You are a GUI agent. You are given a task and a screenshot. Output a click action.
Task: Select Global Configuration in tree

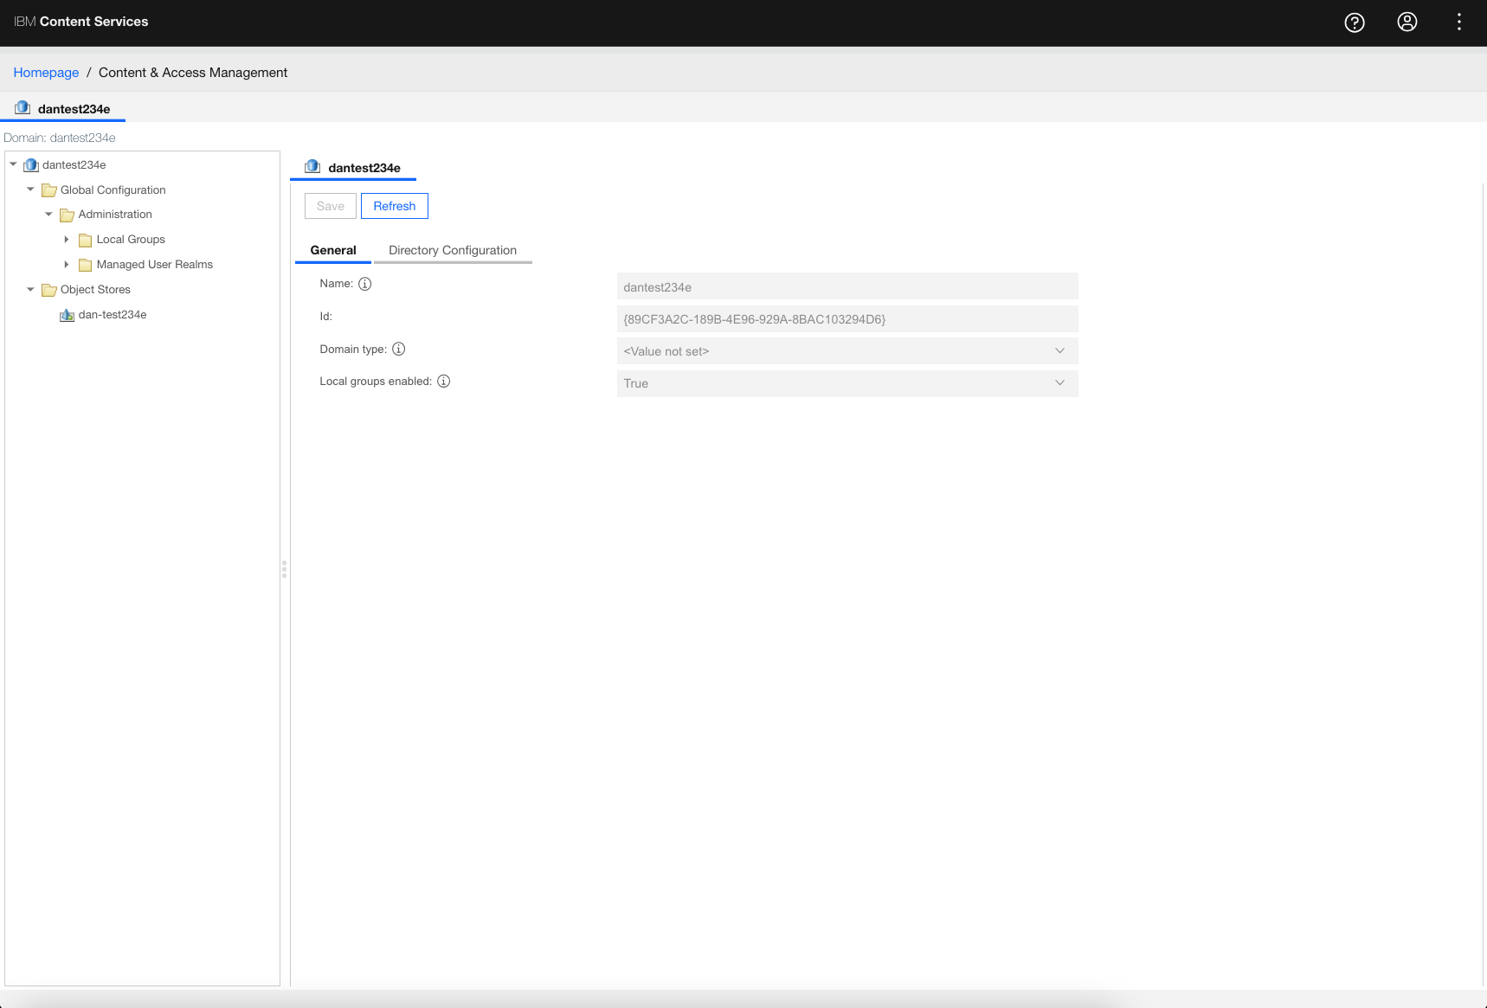pyautogui.click(x=113, y=189)
